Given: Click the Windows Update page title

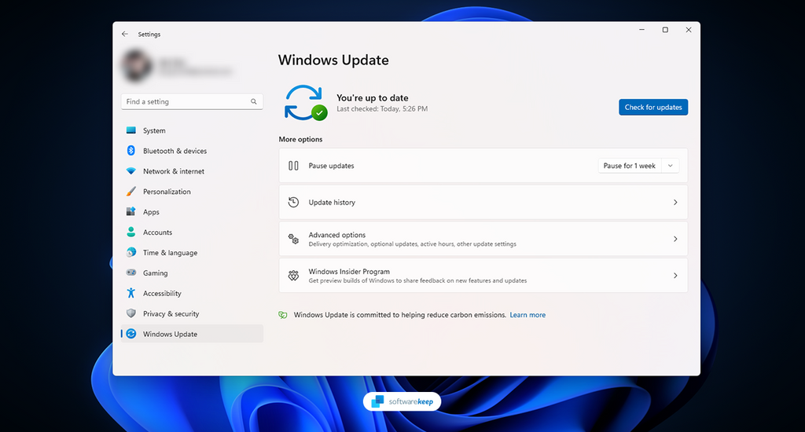Looking at the screenshot, I should pos(333,60).
